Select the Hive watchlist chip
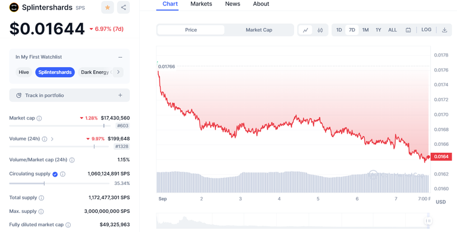457x232 pixels. coord(24,73)
